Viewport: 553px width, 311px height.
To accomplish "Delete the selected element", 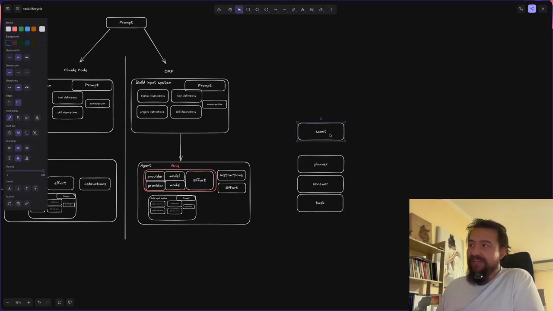I will [18, 203].
